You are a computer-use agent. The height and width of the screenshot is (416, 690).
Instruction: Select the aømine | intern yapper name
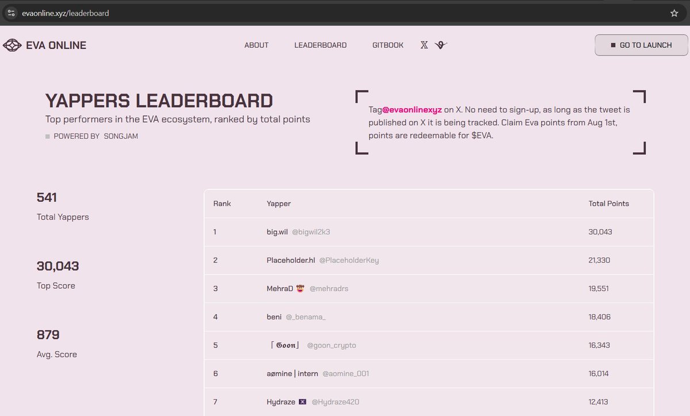point(293,373)
